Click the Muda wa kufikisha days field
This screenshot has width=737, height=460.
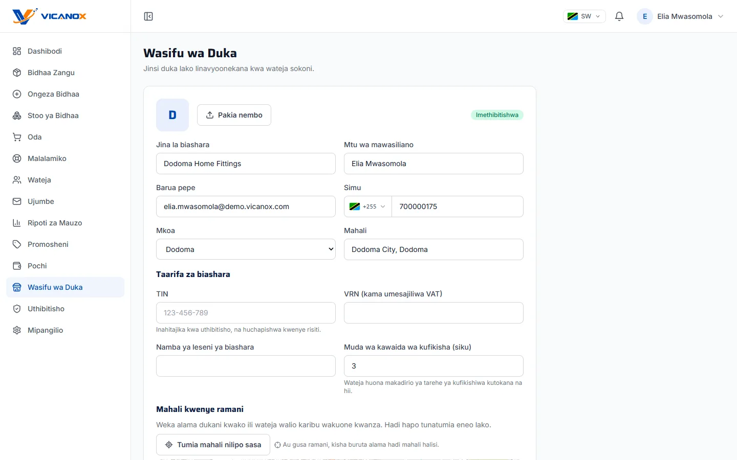pos(433,366)
